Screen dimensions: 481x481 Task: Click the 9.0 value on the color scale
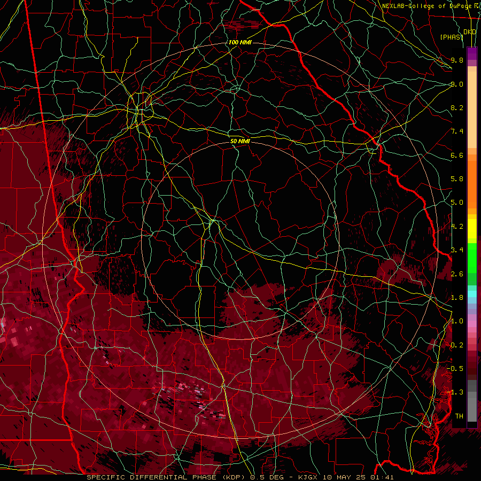[457, 84]
